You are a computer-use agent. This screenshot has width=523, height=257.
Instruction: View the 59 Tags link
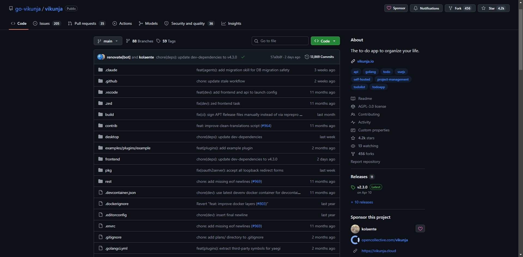(x=166, y=41)
